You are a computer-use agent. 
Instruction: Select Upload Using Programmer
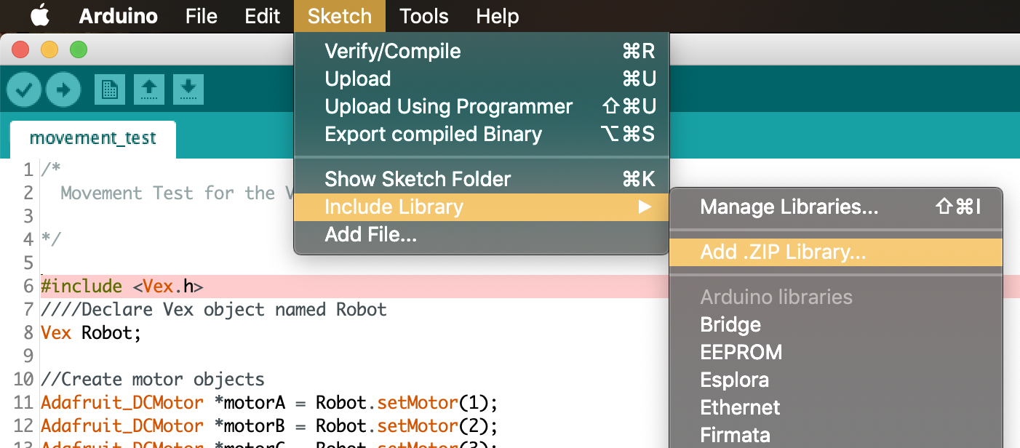pyautogui.click(x=481, y=107)
